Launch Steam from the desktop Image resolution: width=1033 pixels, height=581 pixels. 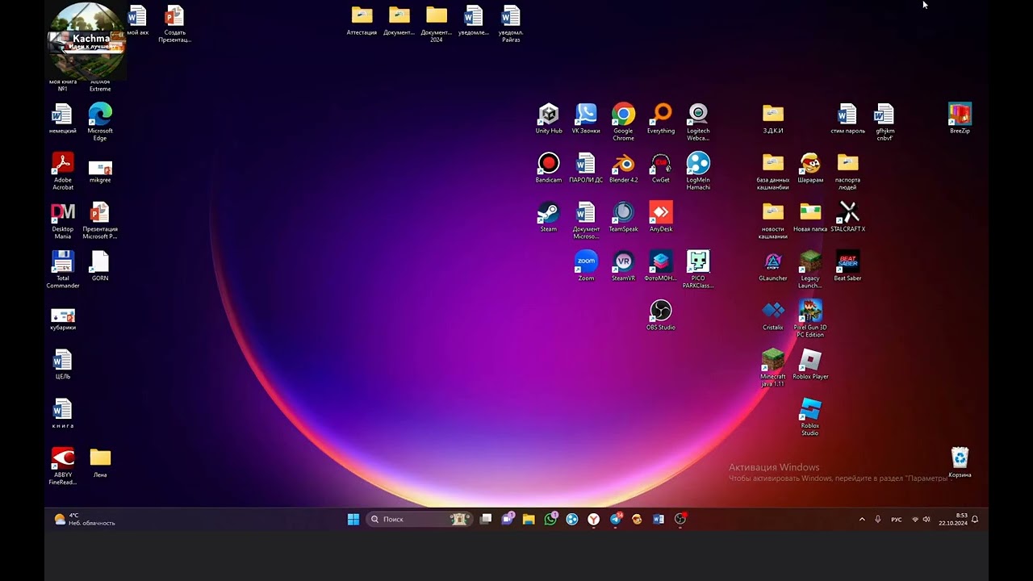(549, 217)
